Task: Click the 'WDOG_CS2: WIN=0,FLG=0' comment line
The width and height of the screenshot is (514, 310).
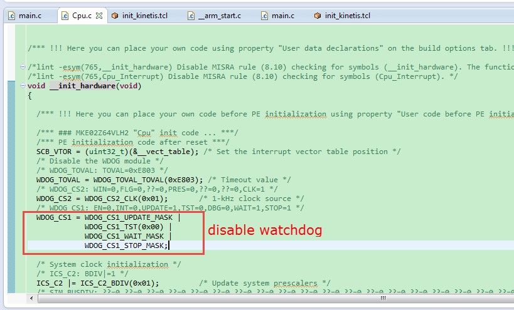Action: tap(157, 189)
